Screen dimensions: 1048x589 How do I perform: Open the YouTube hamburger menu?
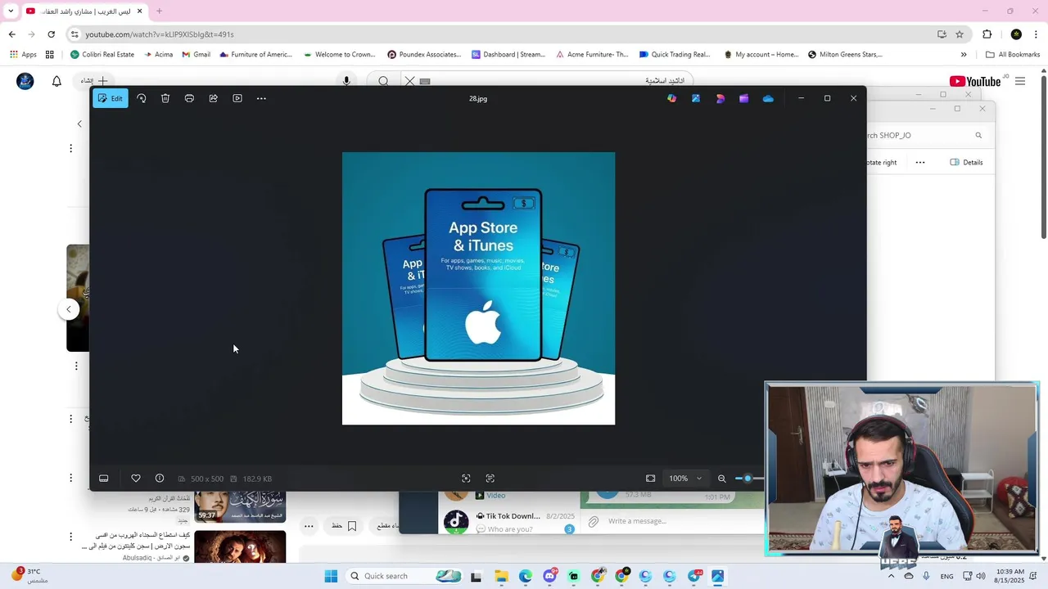tap(1020, 81)
